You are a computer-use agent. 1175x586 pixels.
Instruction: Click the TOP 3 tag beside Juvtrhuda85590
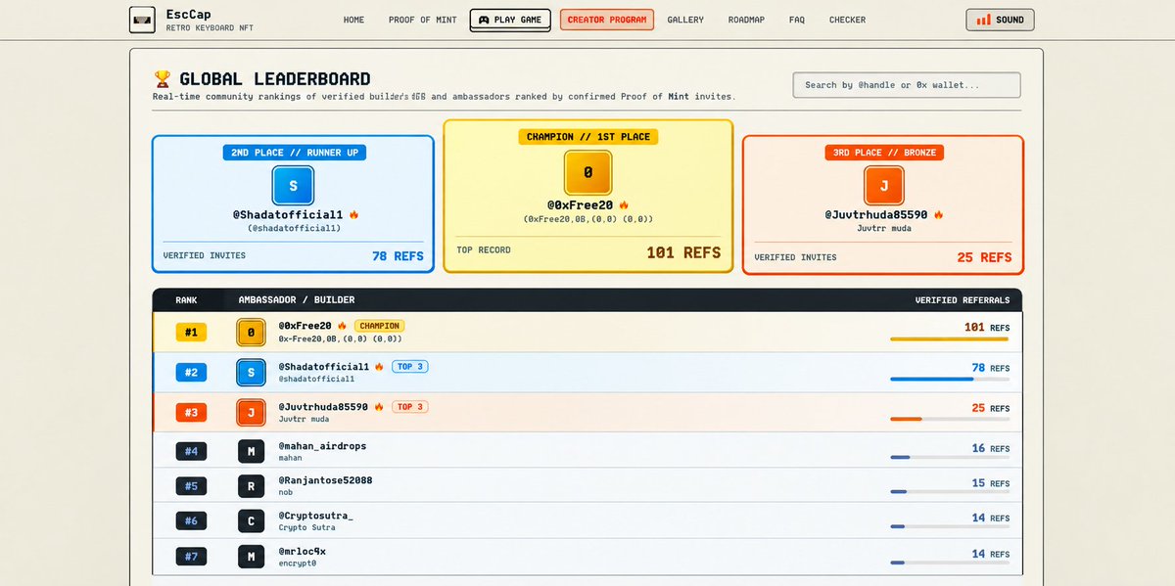(x=410, y=407)
